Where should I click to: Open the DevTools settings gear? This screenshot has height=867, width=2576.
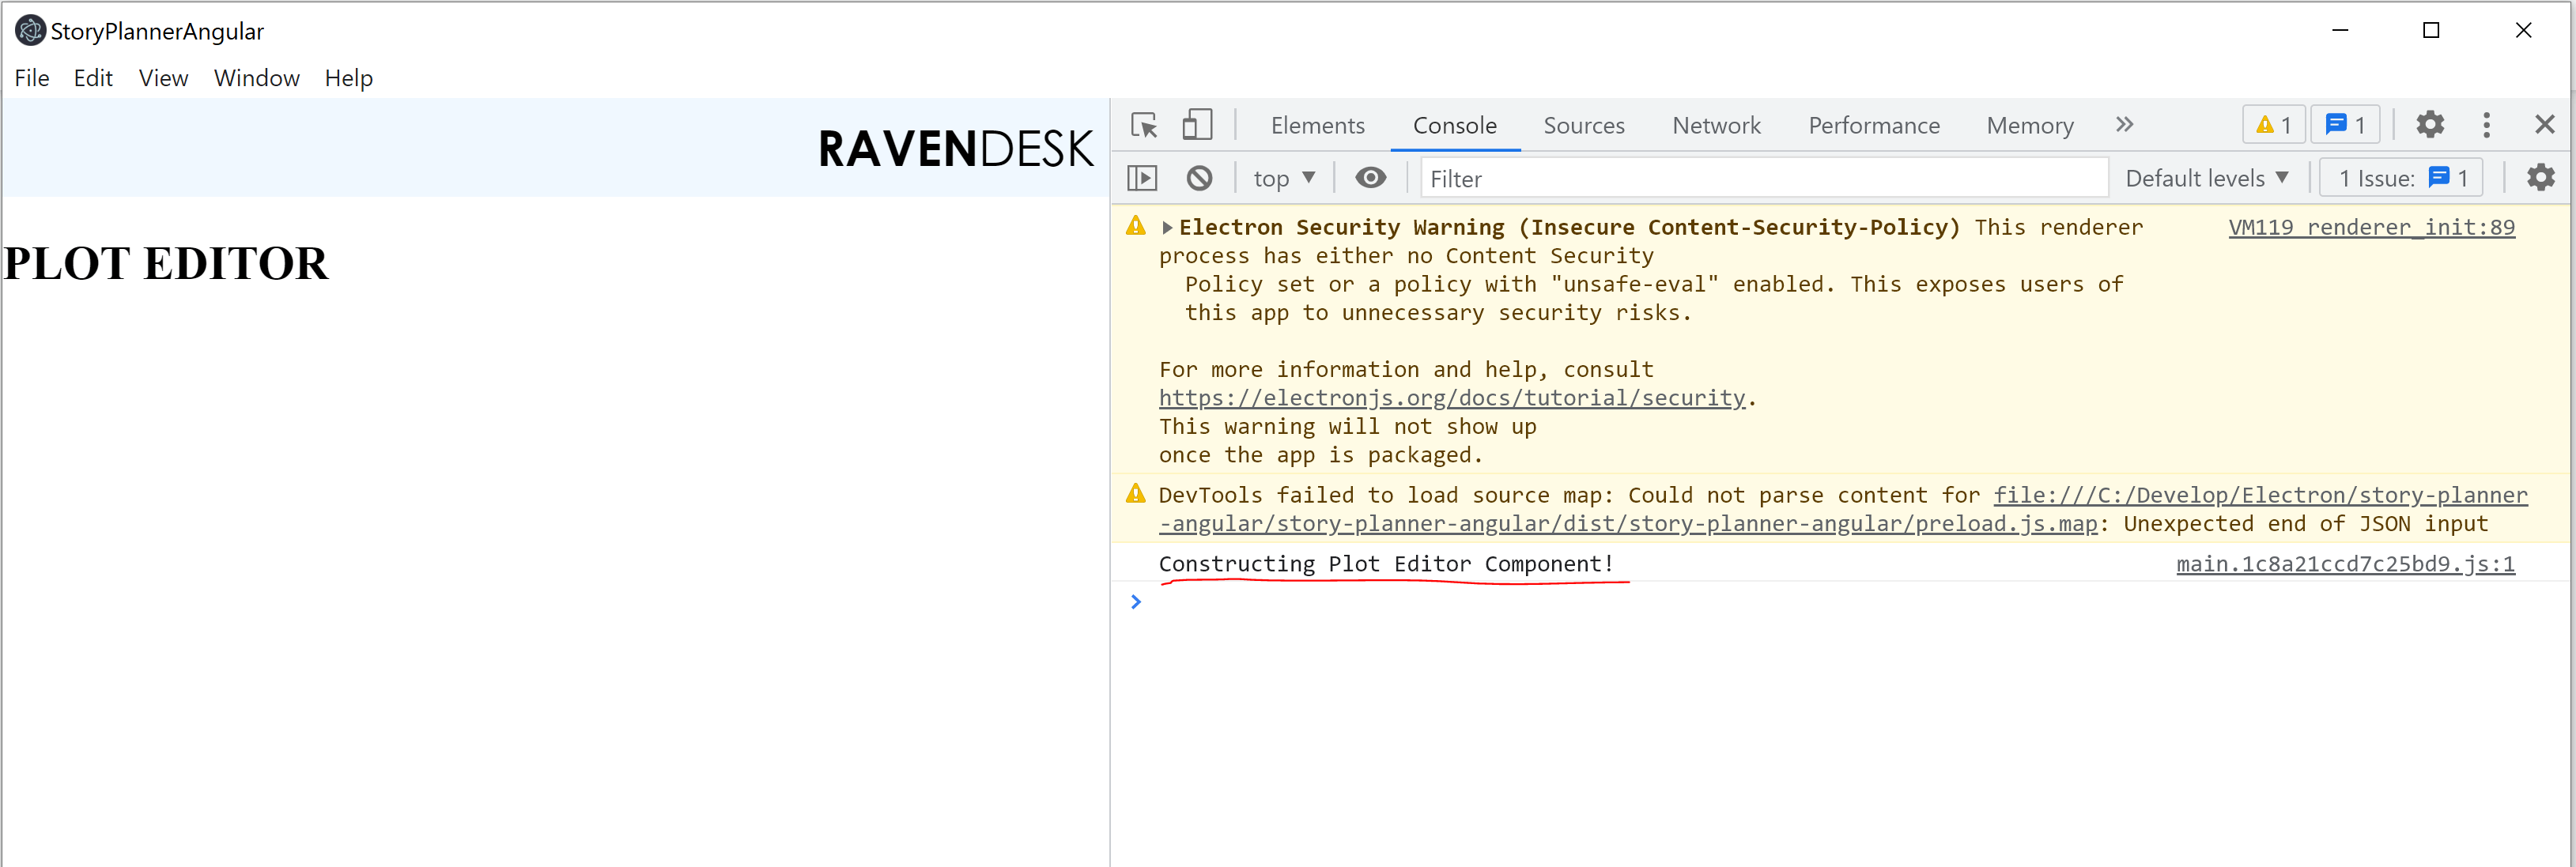pyautogui.click(x=2430, y=124)
